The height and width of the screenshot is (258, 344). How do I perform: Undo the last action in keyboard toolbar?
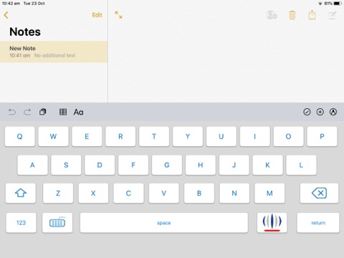[x=12, y=112]
